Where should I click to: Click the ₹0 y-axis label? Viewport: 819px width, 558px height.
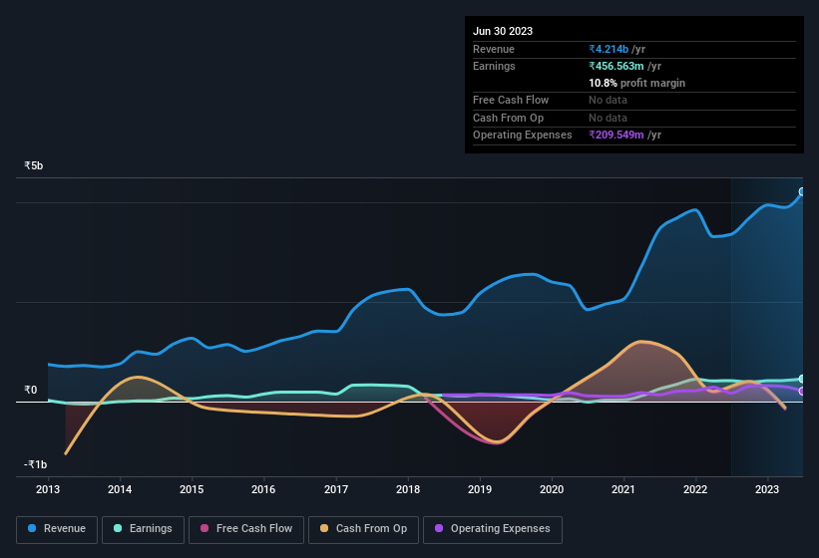[x=30, y=390]
